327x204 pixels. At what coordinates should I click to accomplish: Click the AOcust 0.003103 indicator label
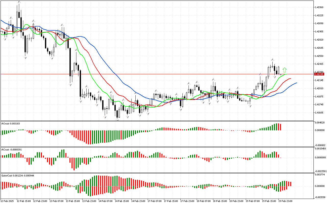point(10,123)
